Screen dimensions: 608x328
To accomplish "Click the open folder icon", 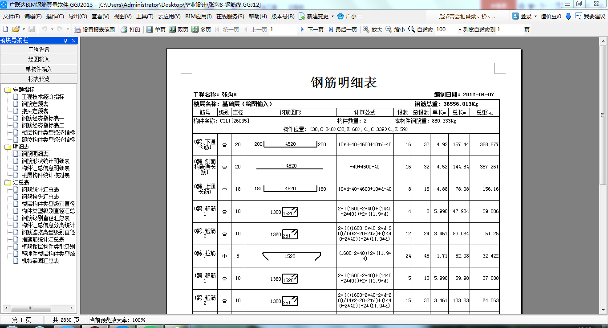I will [16, 29].
